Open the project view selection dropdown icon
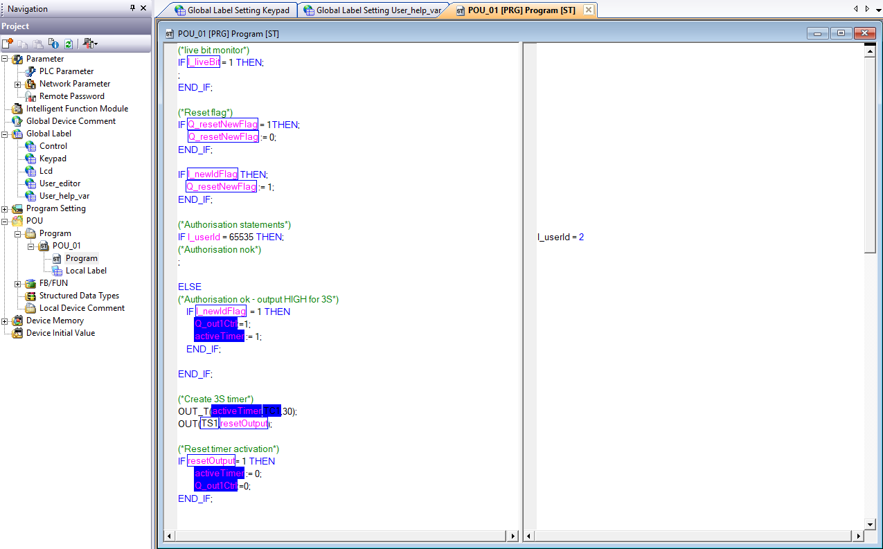This screenshot has width=883, height=549. point(90,44)
